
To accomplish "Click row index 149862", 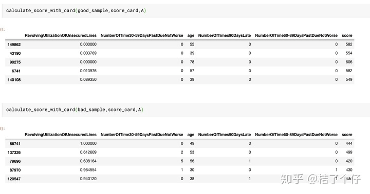I will pos(14,45).
